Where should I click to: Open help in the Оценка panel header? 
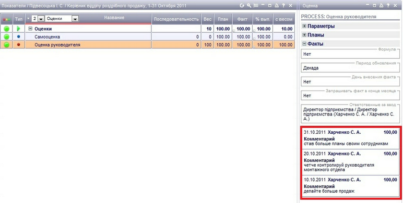click(388, 5)
